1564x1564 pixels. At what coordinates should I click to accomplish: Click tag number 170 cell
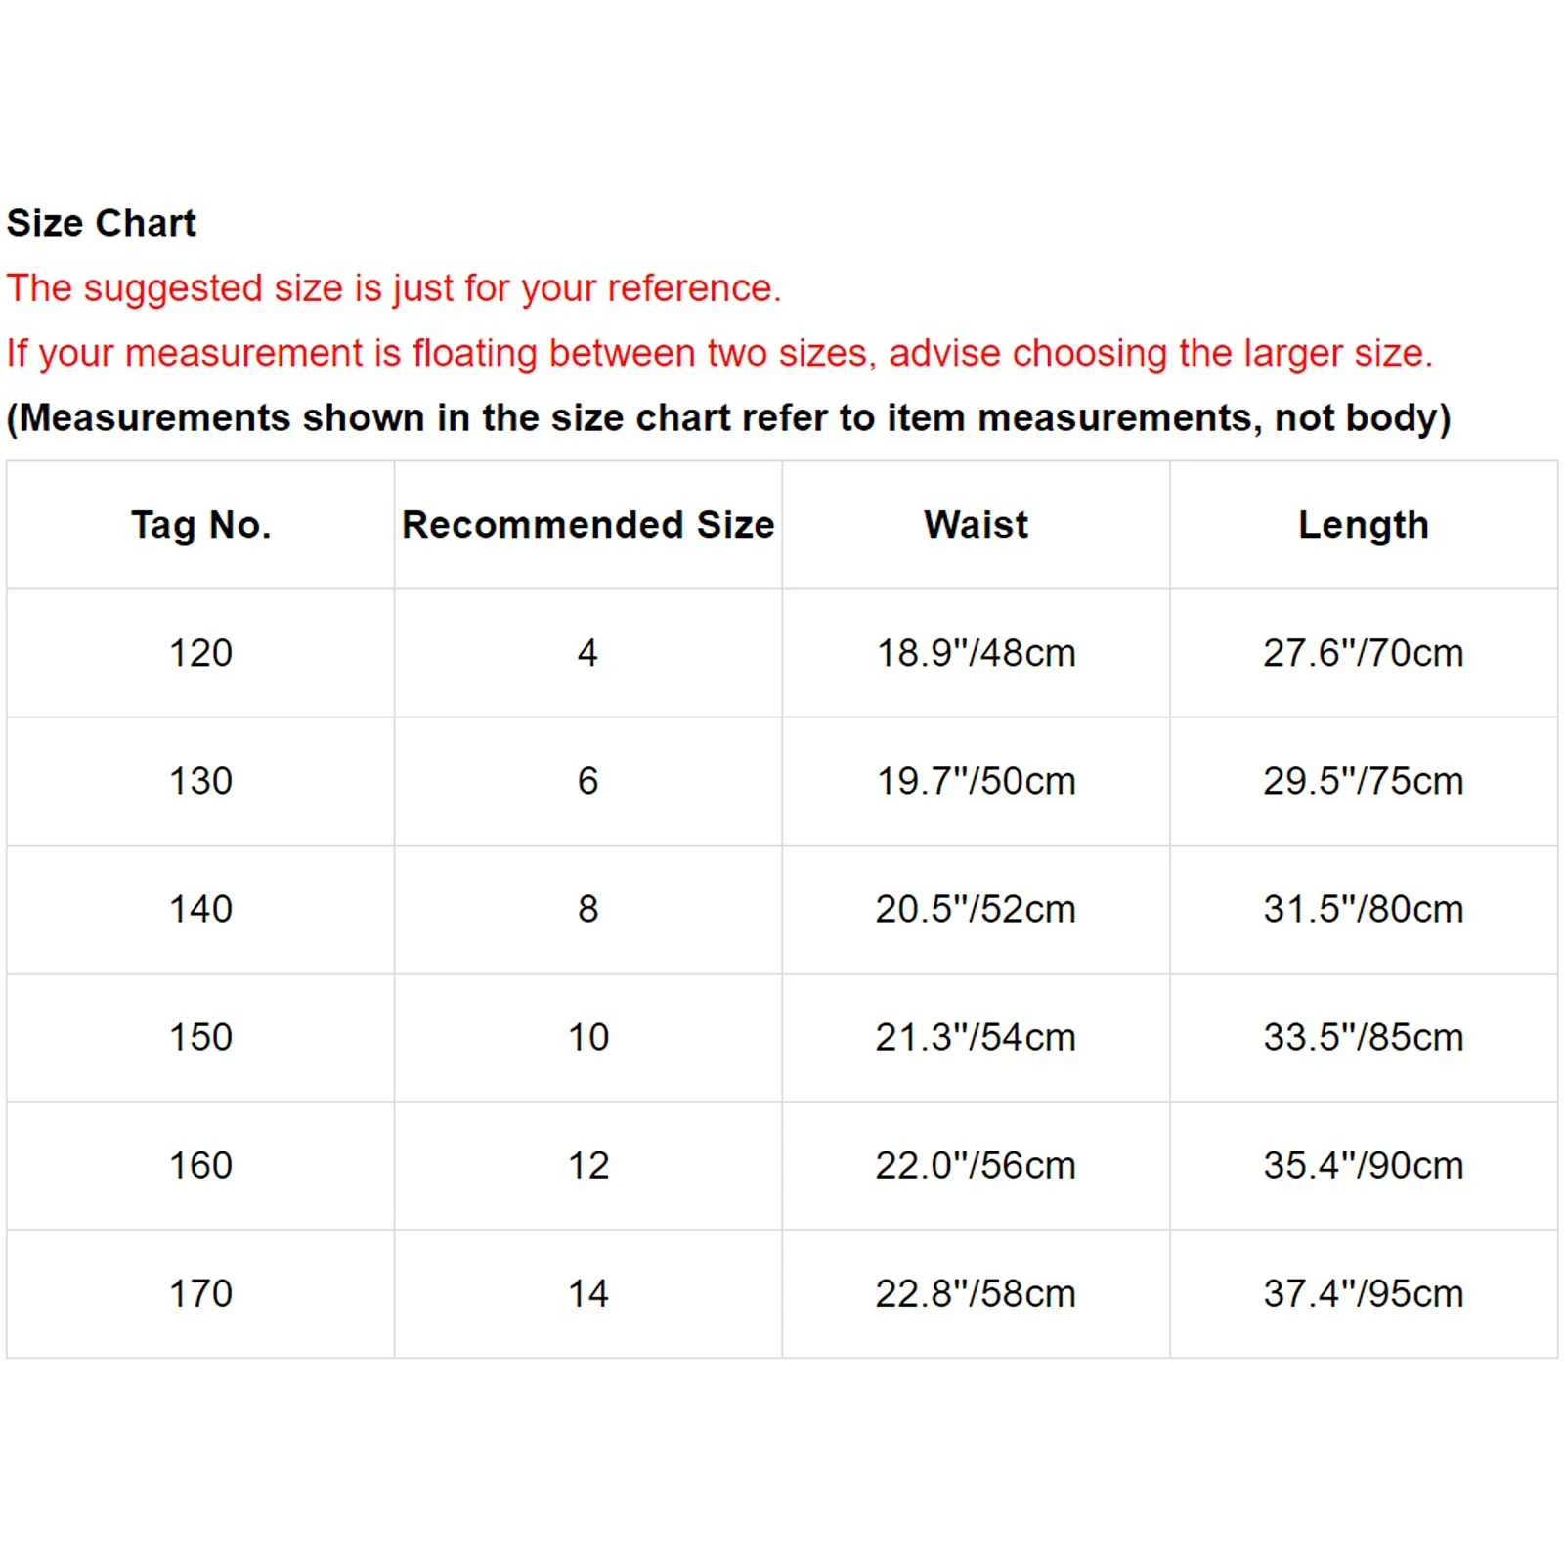tap(200, 1293)
